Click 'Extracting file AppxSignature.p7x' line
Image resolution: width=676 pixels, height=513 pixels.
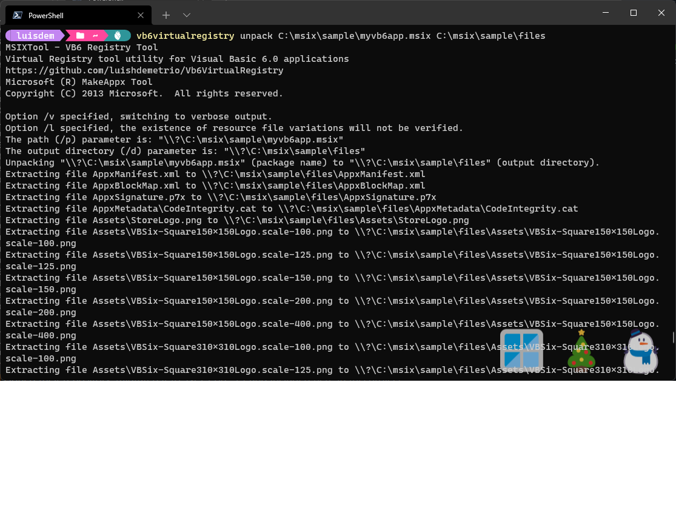pyautogui.click(x=221, y=197)
